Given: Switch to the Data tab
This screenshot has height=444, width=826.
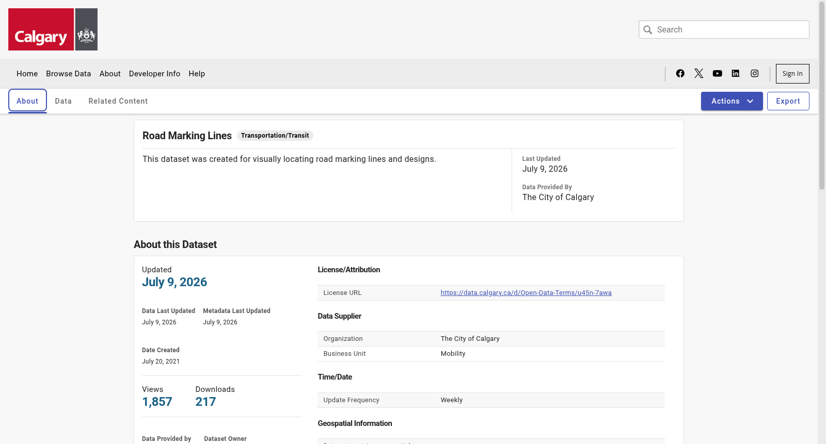Looking at the screenshot, I should (x=63, y=101).
